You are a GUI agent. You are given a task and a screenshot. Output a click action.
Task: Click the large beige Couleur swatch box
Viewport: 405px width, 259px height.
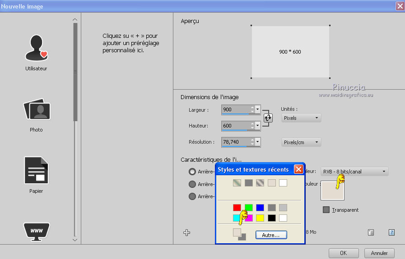[332, 191]
